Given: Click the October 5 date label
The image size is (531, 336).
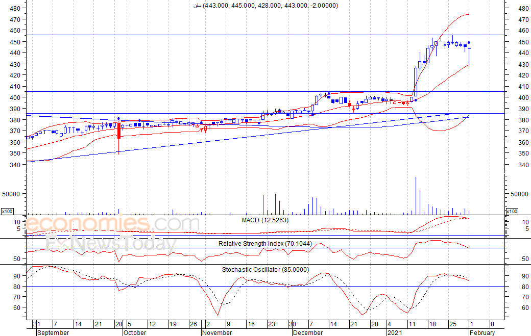Looking at the screenshot, I should coord(129,324).
